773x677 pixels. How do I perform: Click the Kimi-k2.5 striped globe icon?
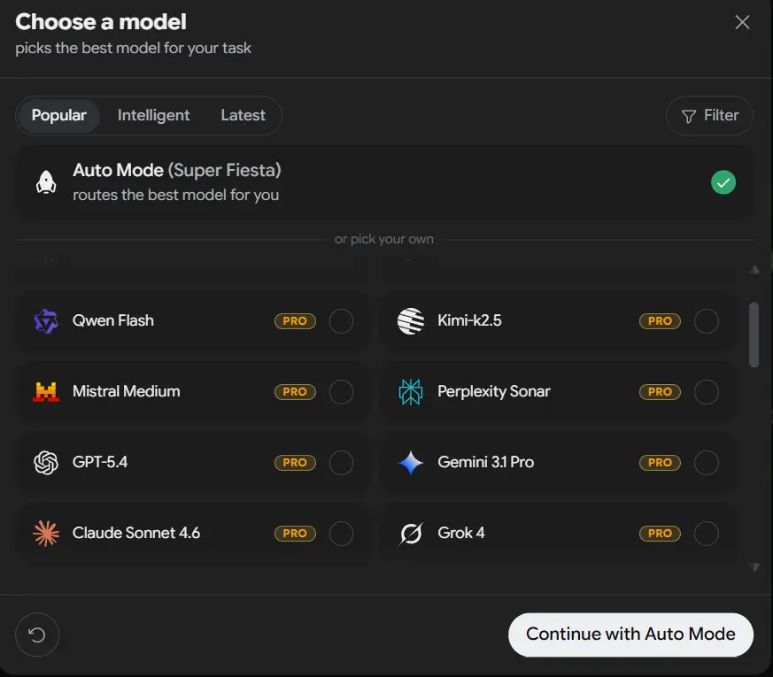point(411,321)
